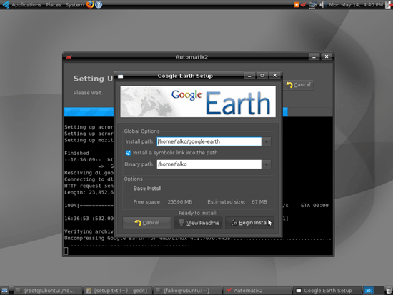The image size is (393, 295).
Task: Click the logout icon at top right corner
Action: pos(389,4)
